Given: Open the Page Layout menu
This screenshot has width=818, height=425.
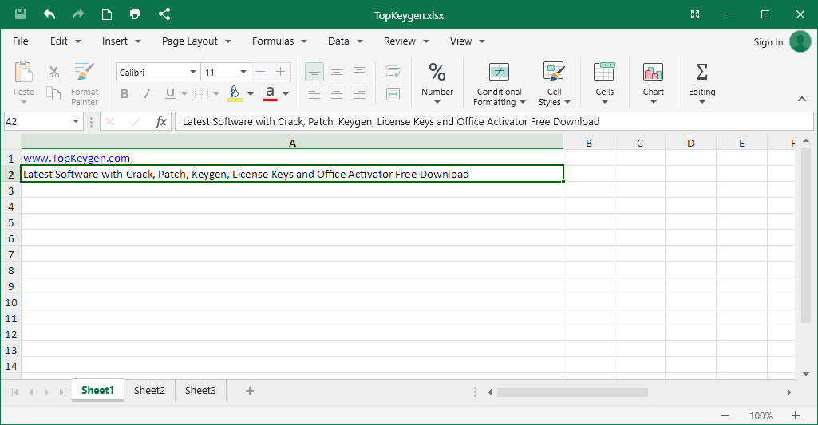Looking at the screenshot, I should click(x=196, y=41).
